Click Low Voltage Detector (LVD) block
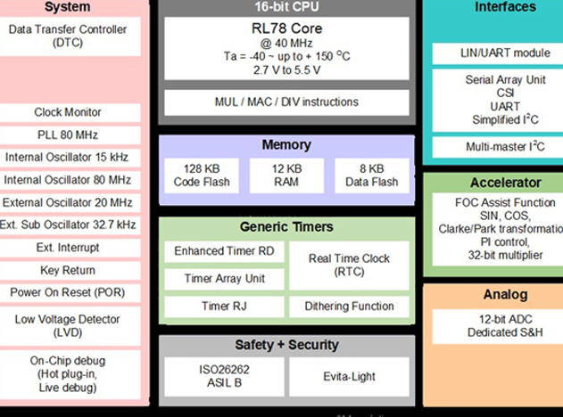Viewport: 563px width, 417px height. pyautogui.click(x=70, y=326)
